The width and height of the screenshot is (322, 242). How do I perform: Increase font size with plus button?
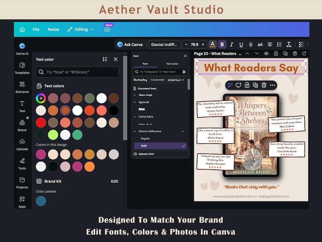pyautogui.click(x=203, y=44)
